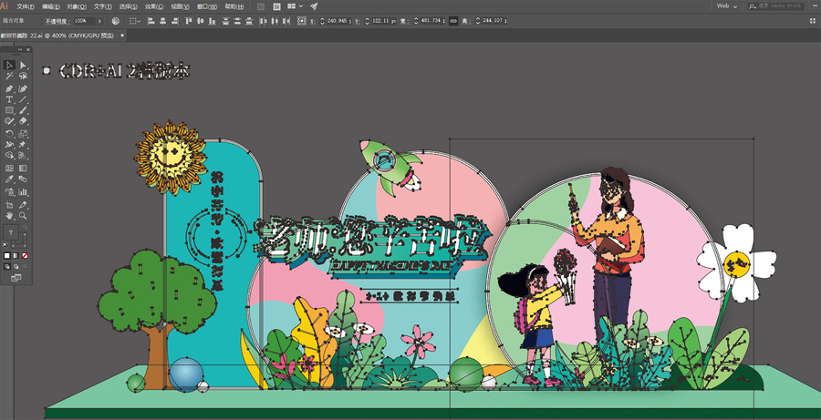Select the Paintbrush tool

(x=23, y=110)
